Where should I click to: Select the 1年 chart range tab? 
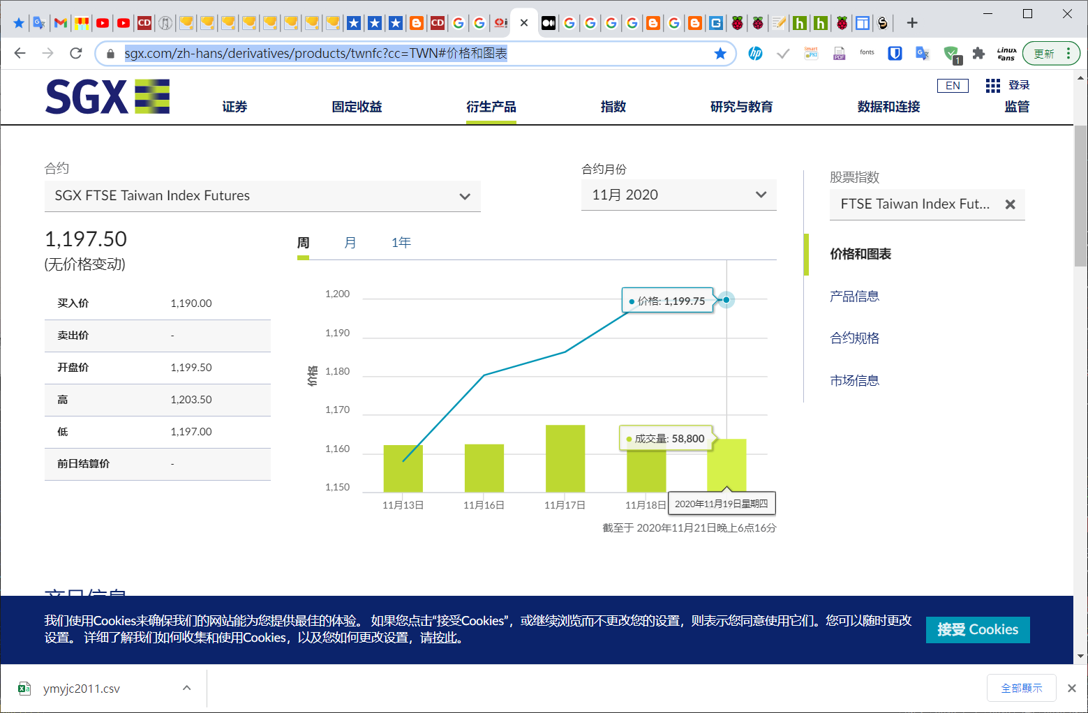pos(401,243)
